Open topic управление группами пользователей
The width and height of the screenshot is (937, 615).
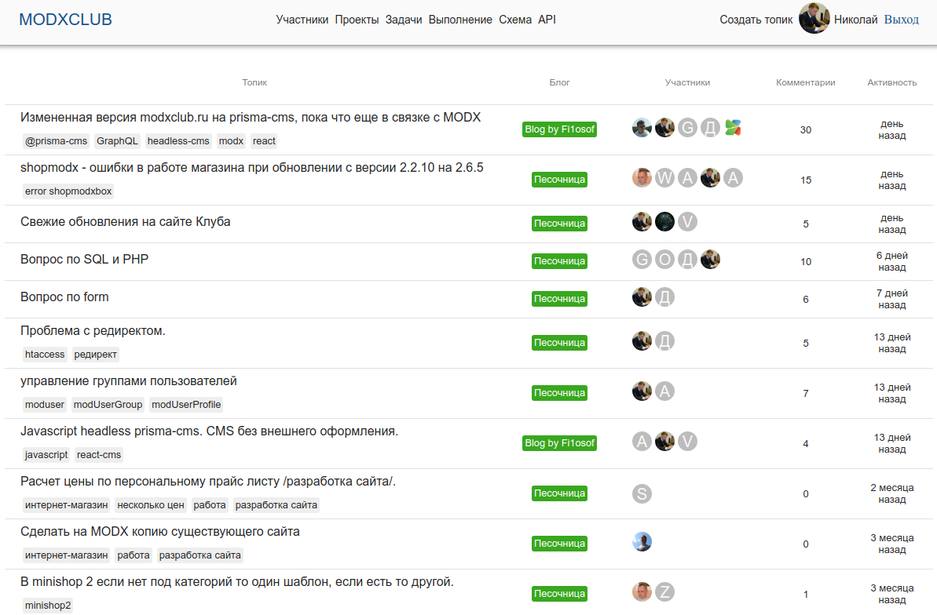click(x=129, y=381)
